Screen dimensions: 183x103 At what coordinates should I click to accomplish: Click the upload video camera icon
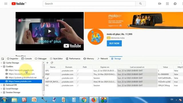160,4
